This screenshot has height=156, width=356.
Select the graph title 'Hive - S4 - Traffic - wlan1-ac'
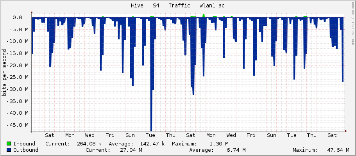(178, 5)
